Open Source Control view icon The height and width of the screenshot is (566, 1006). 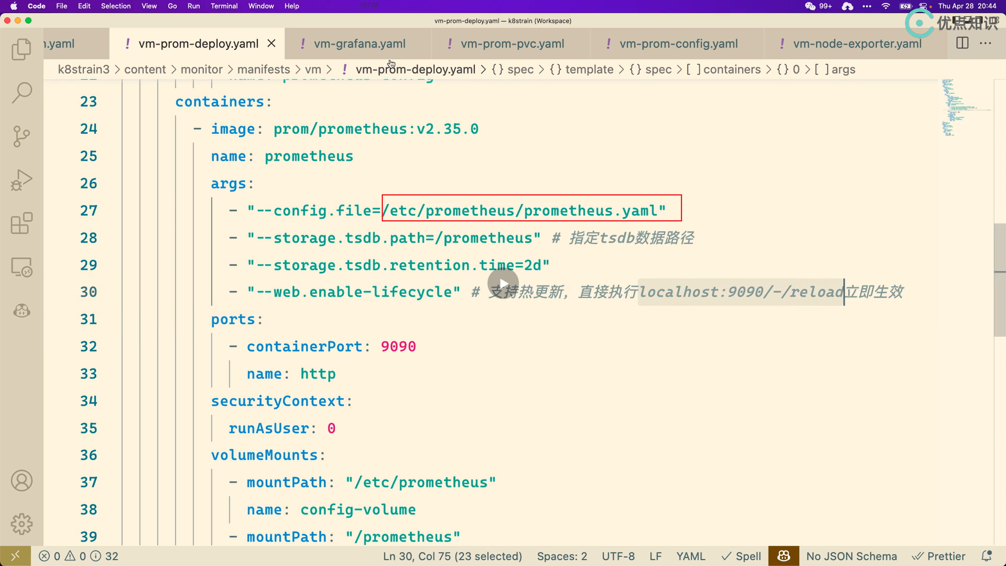pos(21,136)
